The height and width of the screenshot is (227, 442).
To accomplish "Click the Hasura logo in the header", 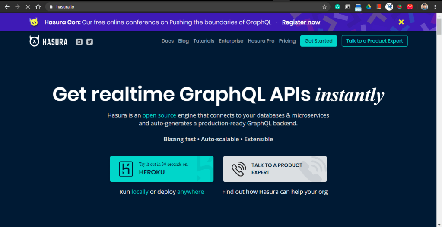I will coord(48,41).
